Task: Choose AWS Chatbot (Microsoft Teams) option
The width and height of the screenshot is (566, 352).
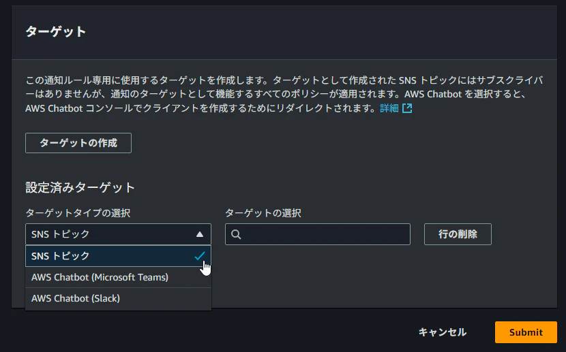Action: click(118, 277)
